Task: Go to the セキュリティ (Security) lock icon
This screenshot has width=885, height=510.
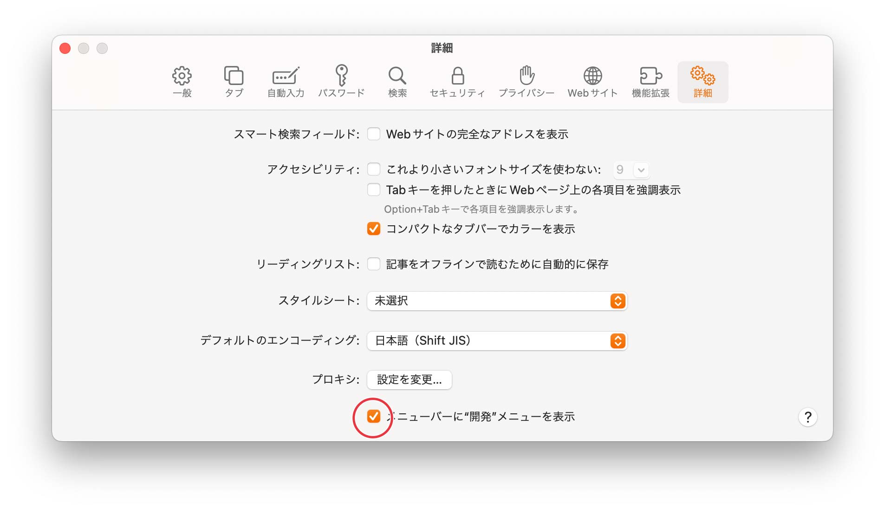Action: click(457, 82)
